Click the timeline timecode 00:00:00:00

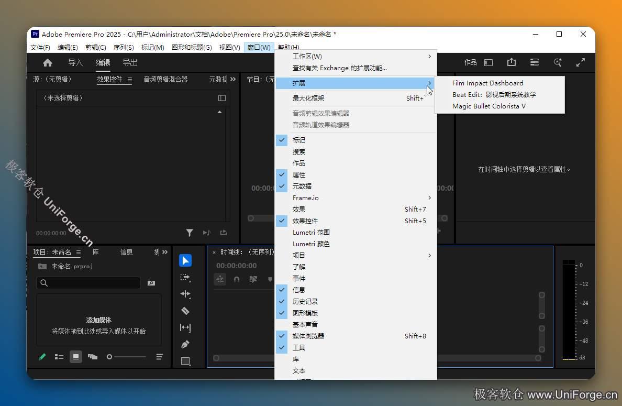237,266
